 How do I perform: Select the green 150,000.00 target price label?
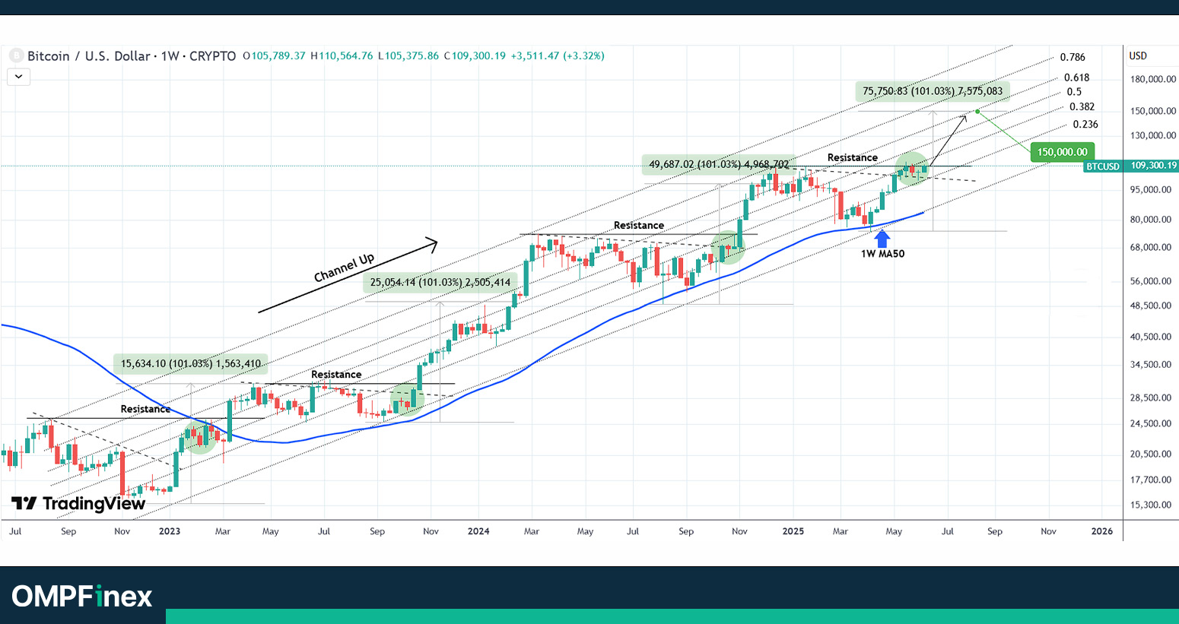pyautogui.click(x=1062, y=152)
